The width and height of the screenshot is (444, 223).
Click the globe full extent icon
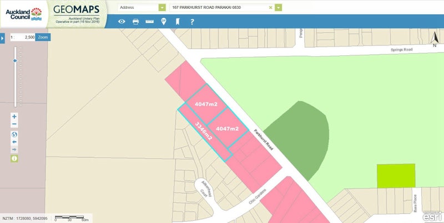(x=14, y=134)
